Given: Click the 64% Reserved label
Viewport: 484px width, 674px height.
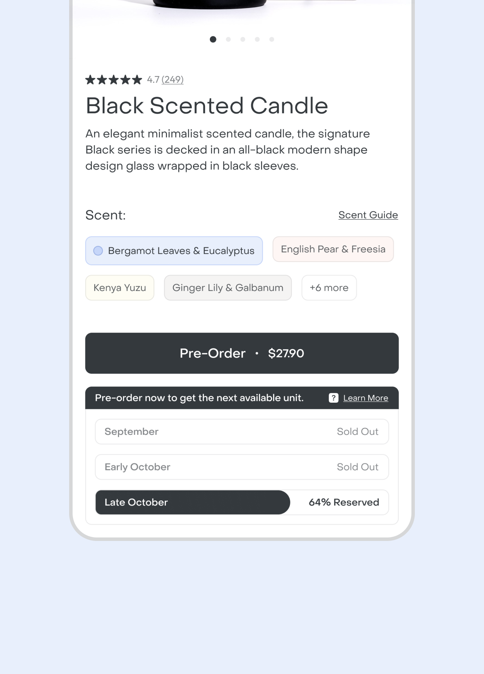Looking at the screenshot, I should point(344,502).
